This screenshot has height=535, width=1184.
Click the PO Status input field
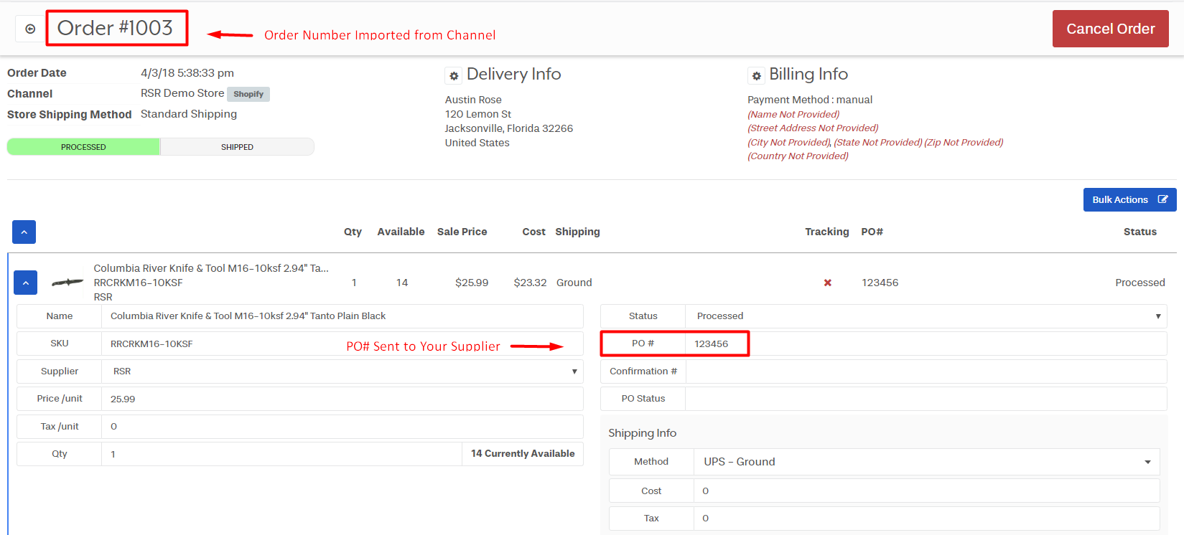point(926,399)
